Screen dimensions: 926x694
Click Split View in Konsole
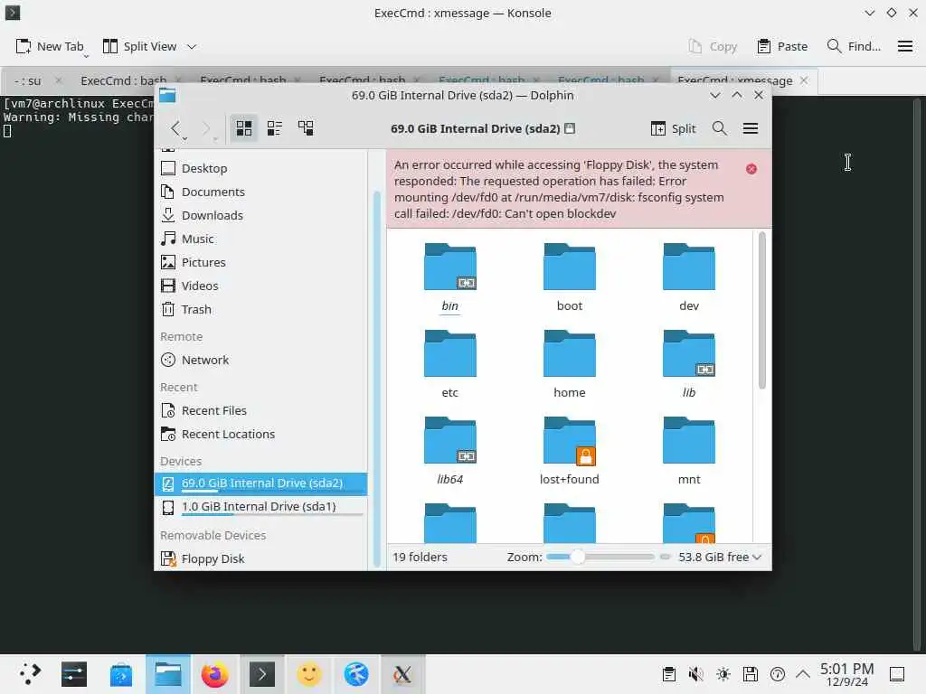coord(140,46)
